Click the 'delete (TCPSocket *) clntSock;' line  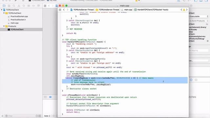pos(83,110)
